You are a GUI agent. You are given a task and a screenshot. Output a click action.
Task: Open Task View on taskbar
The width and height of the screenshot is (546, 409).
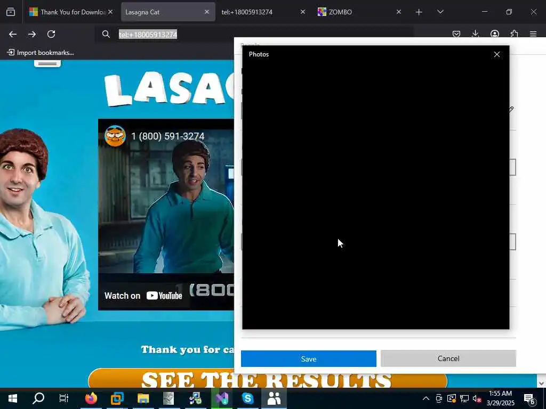point(64,398)
